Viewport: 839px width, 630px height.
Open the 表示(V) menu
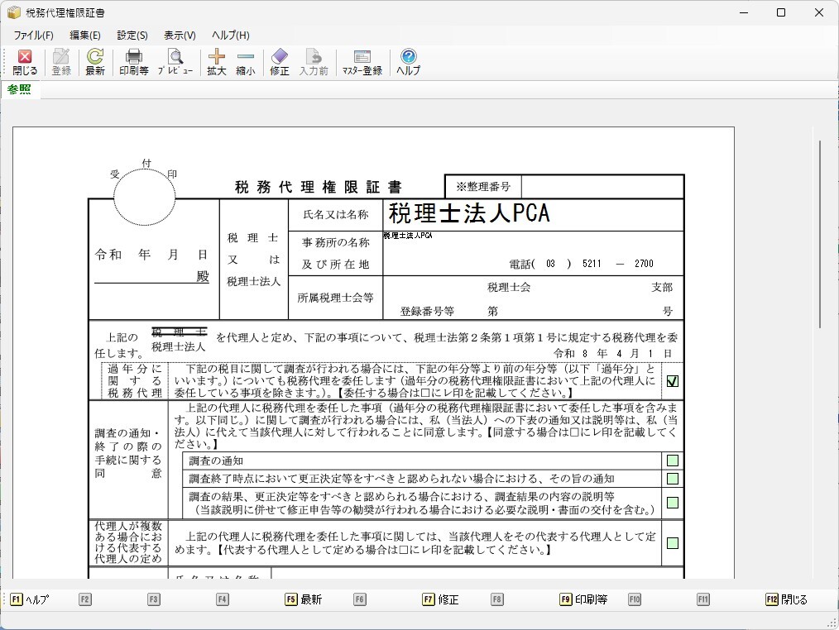tap(180, 36)
